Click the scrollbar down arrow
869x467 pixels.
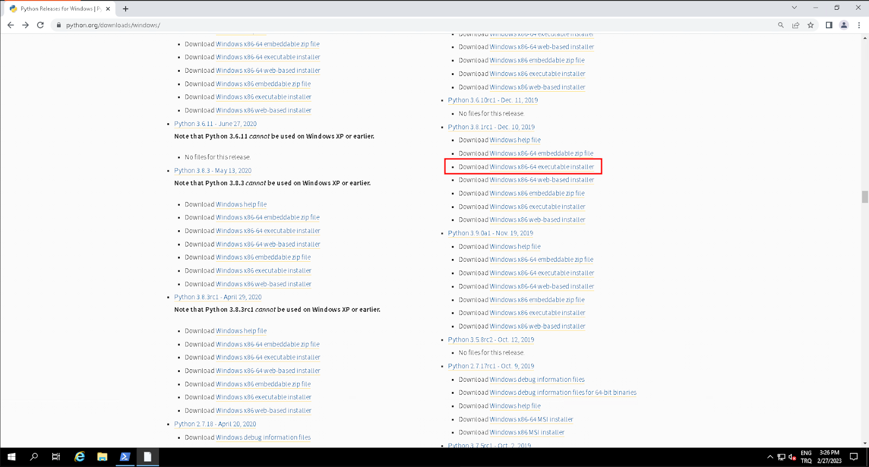click(x=865, y=444)
